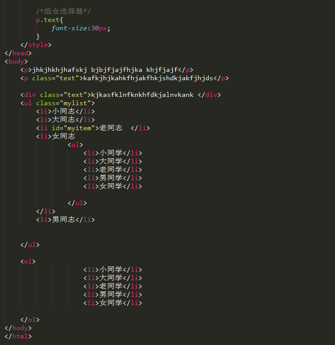Click the closing </ol> tag
The height and width of the screenshot is (345, 335).
coord(30,320)
